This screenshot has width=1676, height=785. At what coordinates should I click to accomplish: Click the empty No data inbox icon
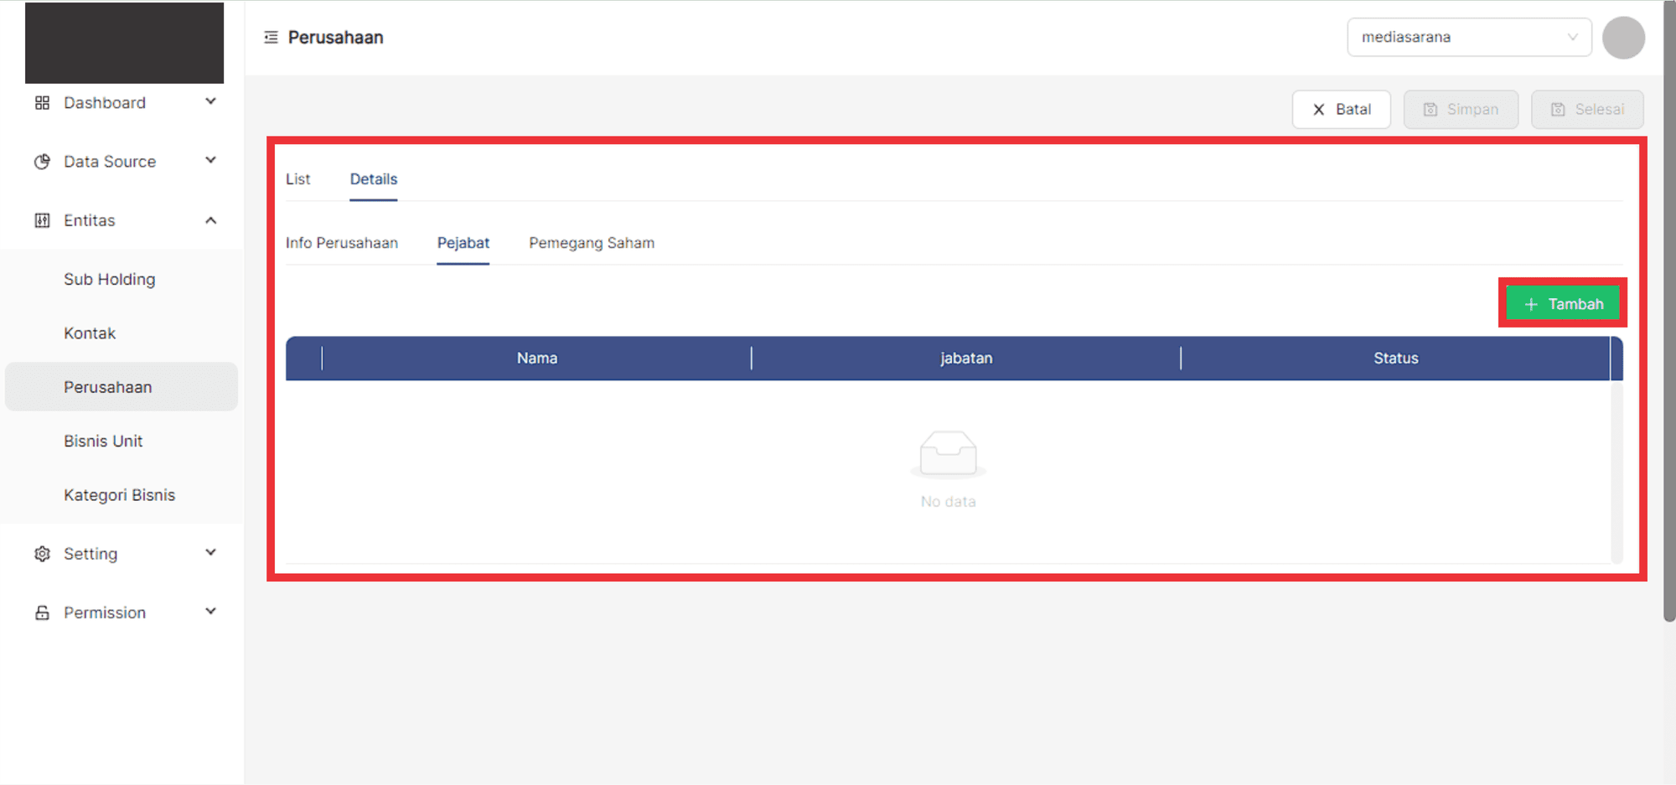[948, 453]
